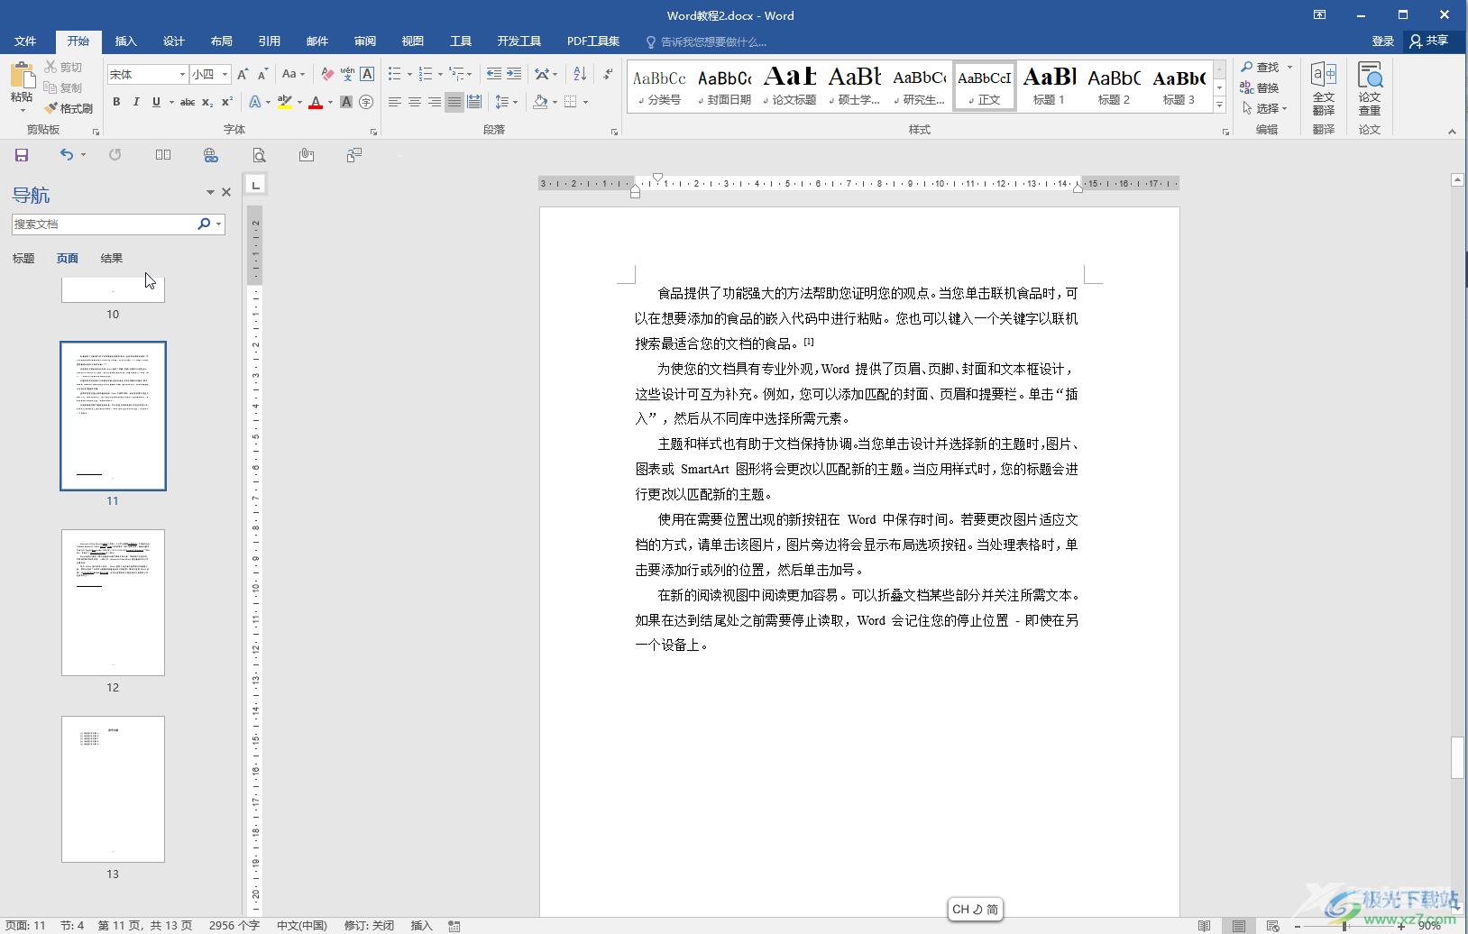Open the font name 宋体 dropdown

click(x=182, y=75)
